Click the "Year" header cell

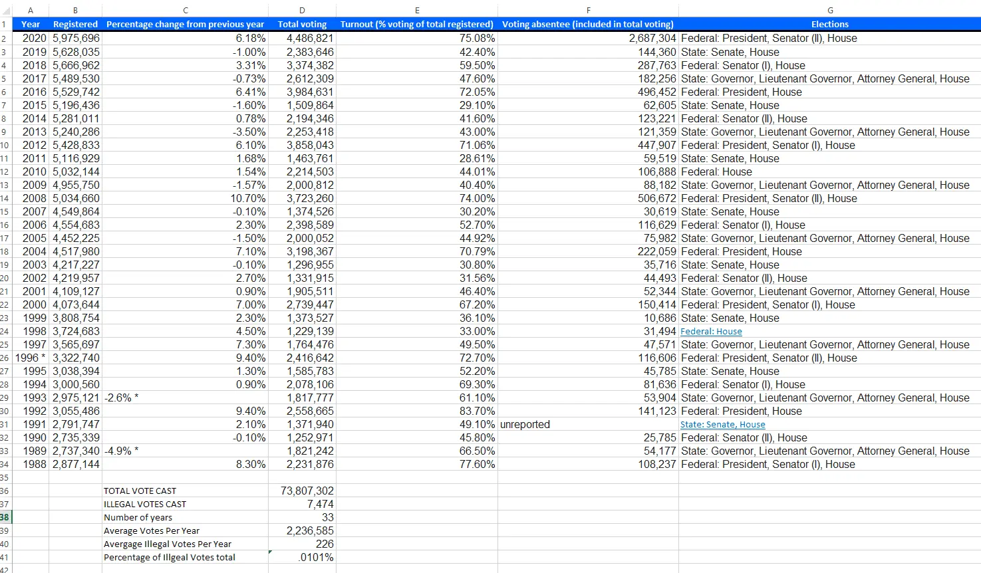pyautogui.click(x=31, y=24)
